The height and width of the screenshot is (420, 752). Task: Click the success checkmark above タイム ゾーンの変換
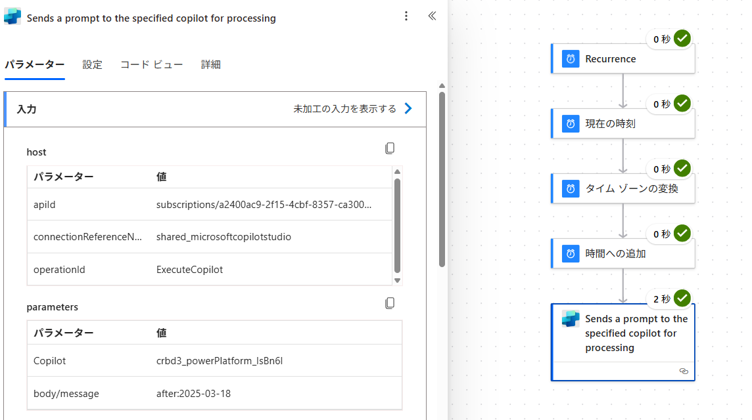[x=682, y=169]
